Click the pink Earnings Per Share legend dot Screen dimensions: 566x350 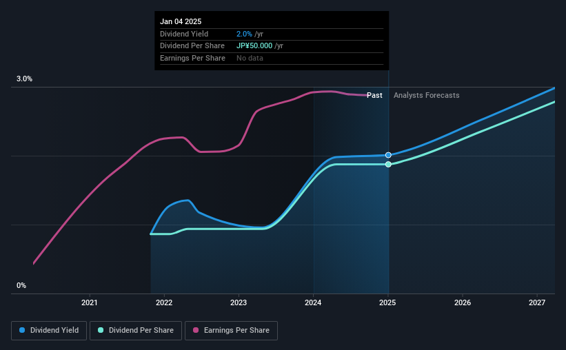click(x=196, y=330)
